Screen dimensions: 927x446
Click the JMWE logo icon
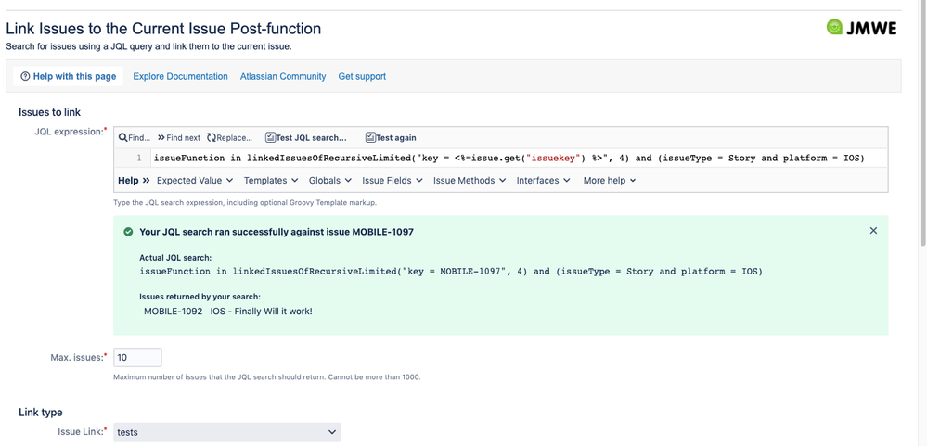click(x=834, y=28)
